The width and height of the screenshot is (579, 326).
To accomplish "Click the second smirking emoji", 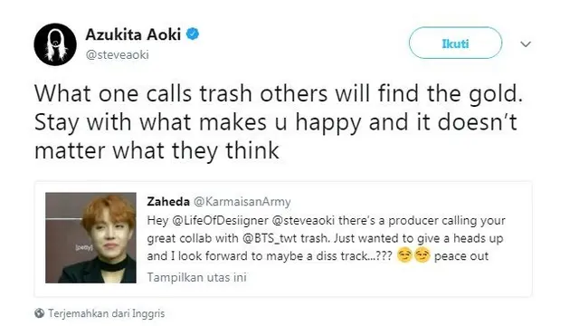I will pos(422,255).
